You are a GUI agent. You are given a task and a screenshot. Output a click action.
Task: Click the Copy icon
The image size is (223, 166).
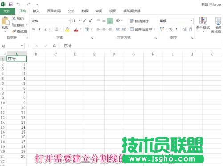coord(14,25)
